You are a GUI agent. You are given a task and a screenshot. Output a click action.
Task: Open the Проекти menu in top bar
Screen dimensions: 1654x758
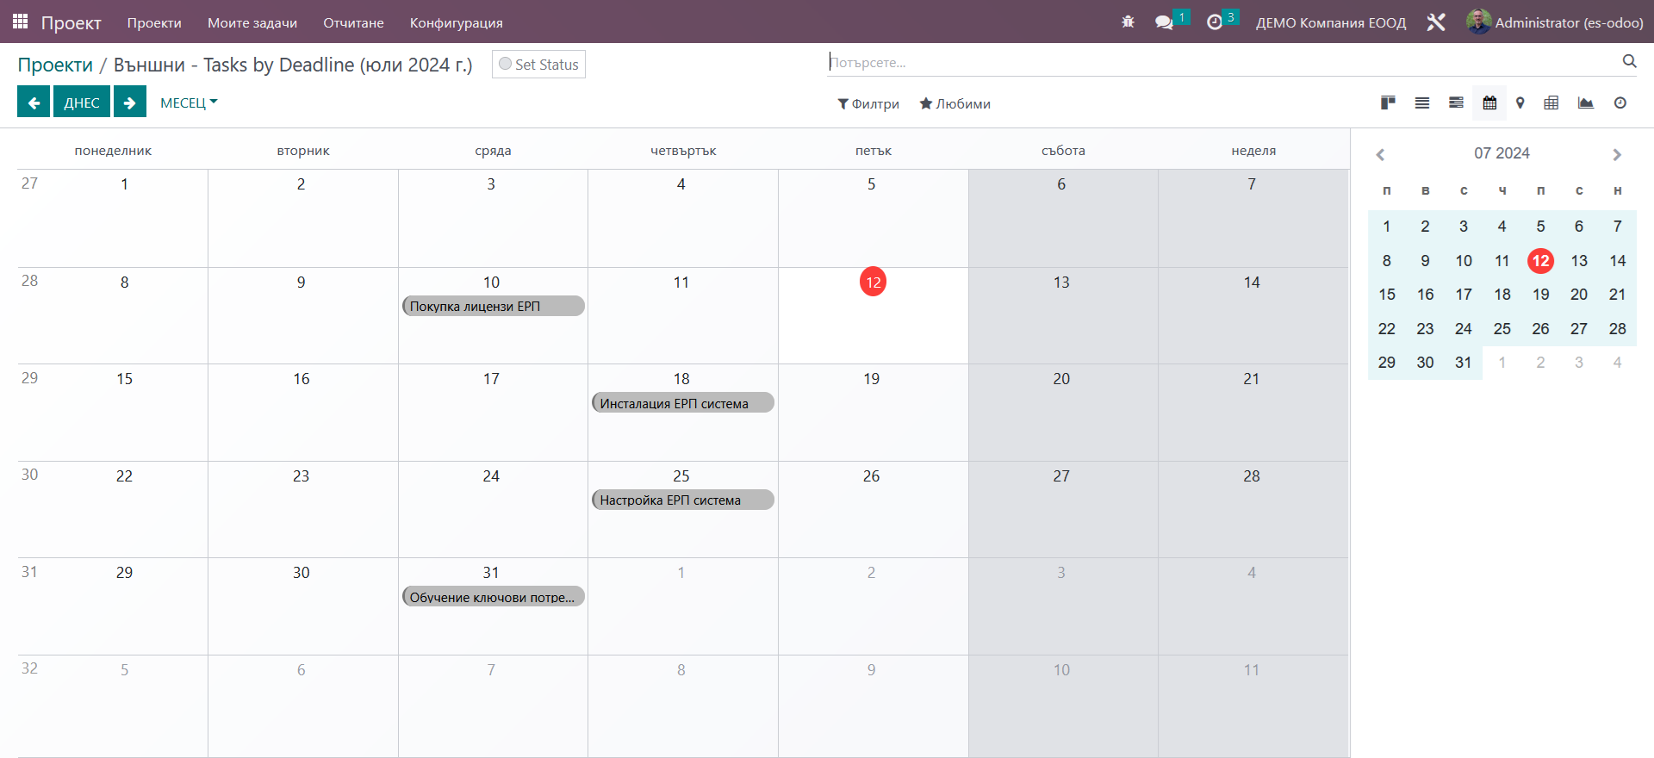point(154,22)
